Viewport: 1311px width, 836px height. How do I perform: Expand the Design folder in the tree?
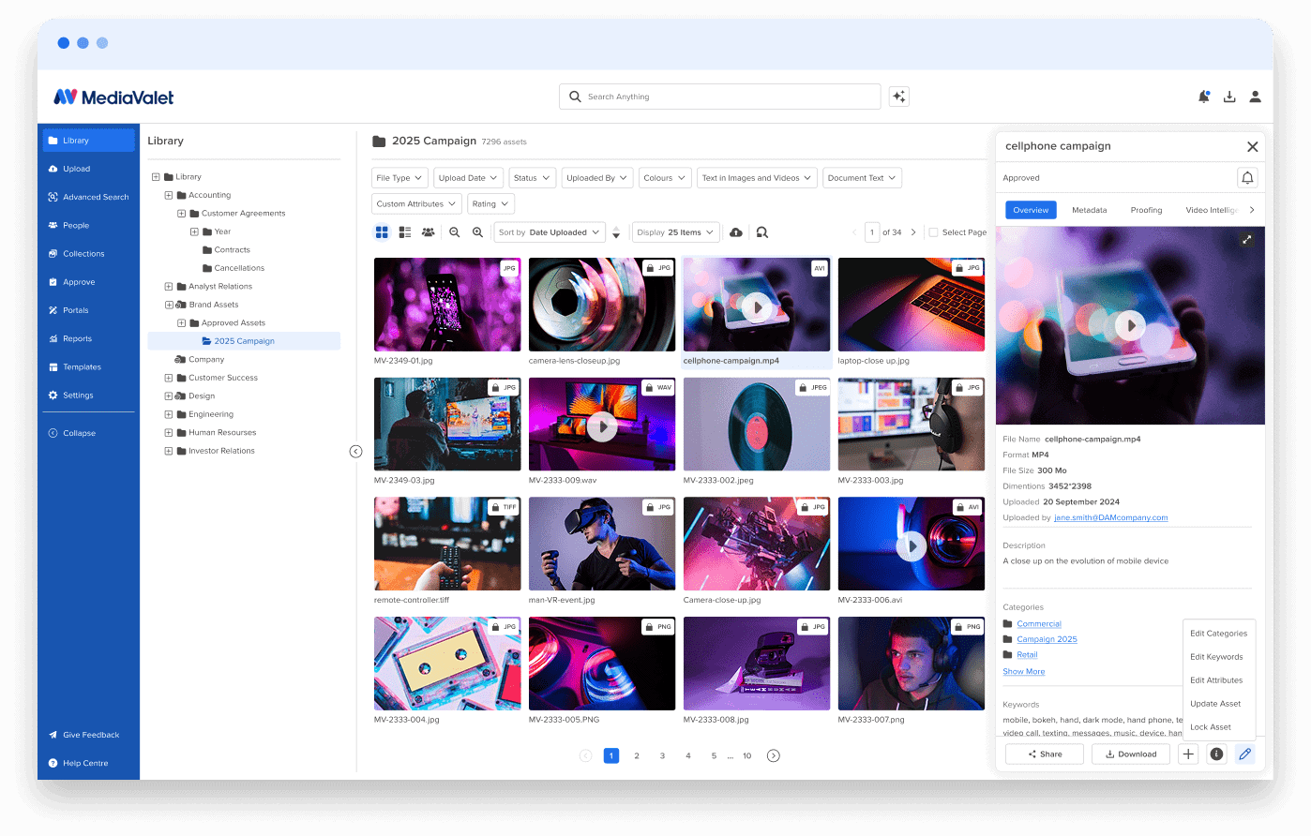[169, 396]
